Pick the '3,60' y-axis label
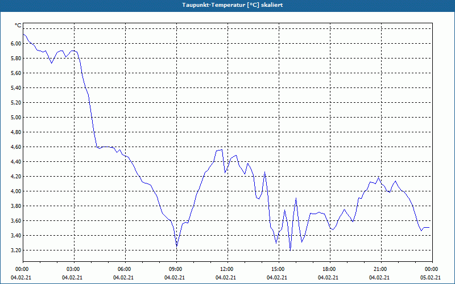Screen dimensions: 455x284 (x=16, y=221)
